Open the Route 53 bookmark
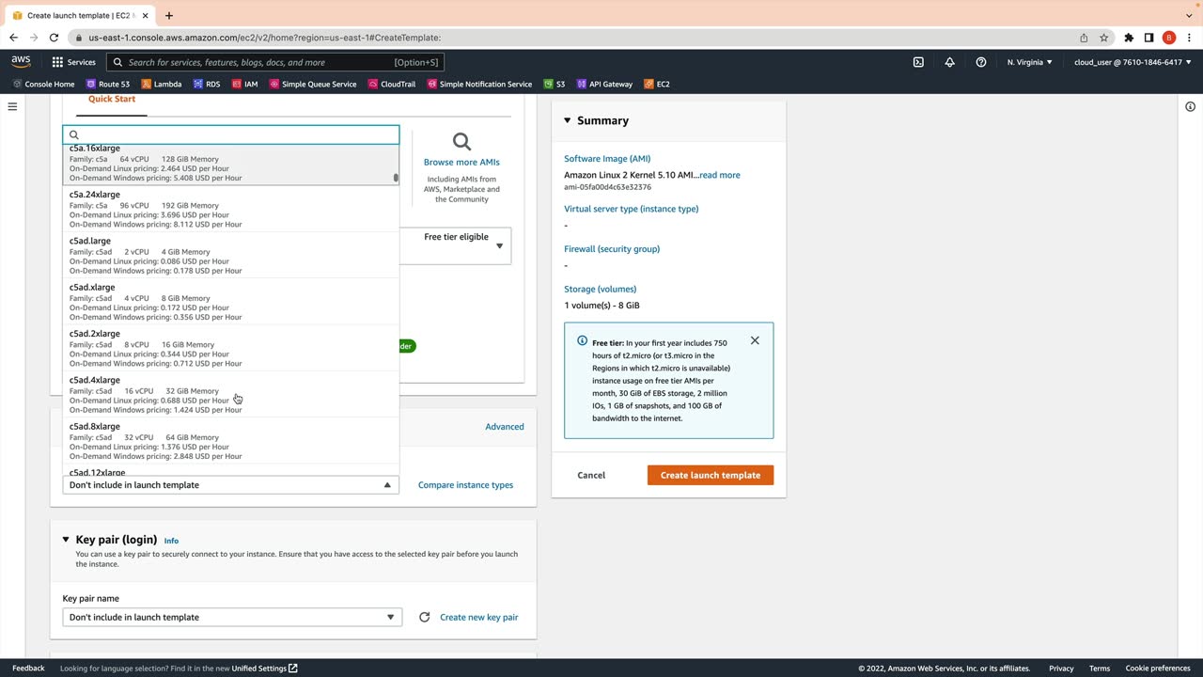Viewport: 1203px width, 677px height. pyautogui.click(x=108, y=84)
